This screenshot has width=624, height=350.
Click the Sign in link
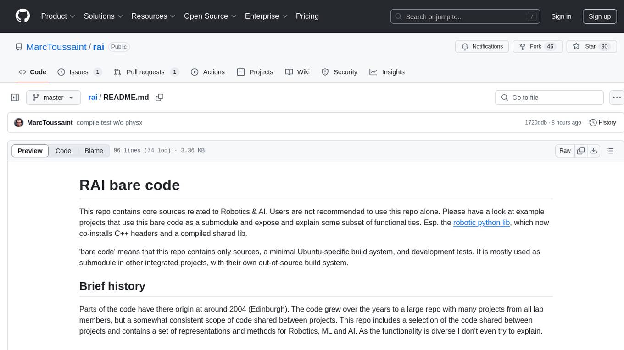tap(561, 16)
